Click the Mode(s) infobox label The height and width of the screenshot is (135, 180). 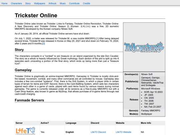pos(134,114)
